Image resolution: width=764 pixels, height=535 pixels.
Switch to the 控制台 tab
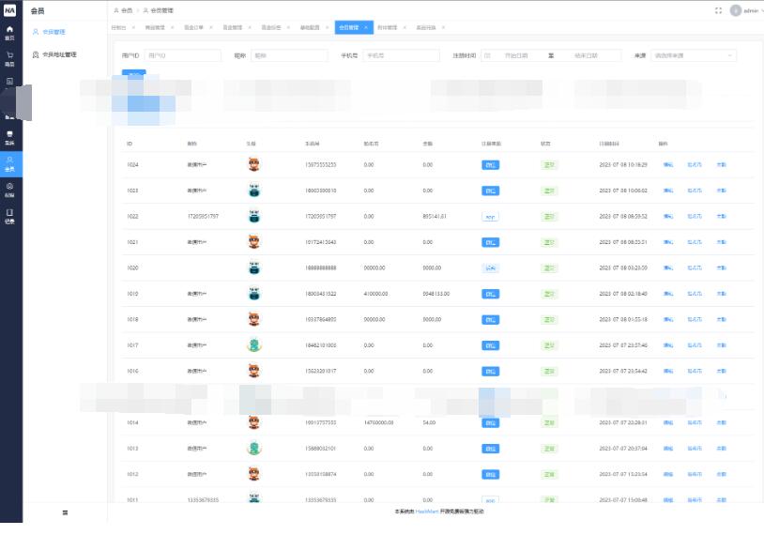point(119,28)
